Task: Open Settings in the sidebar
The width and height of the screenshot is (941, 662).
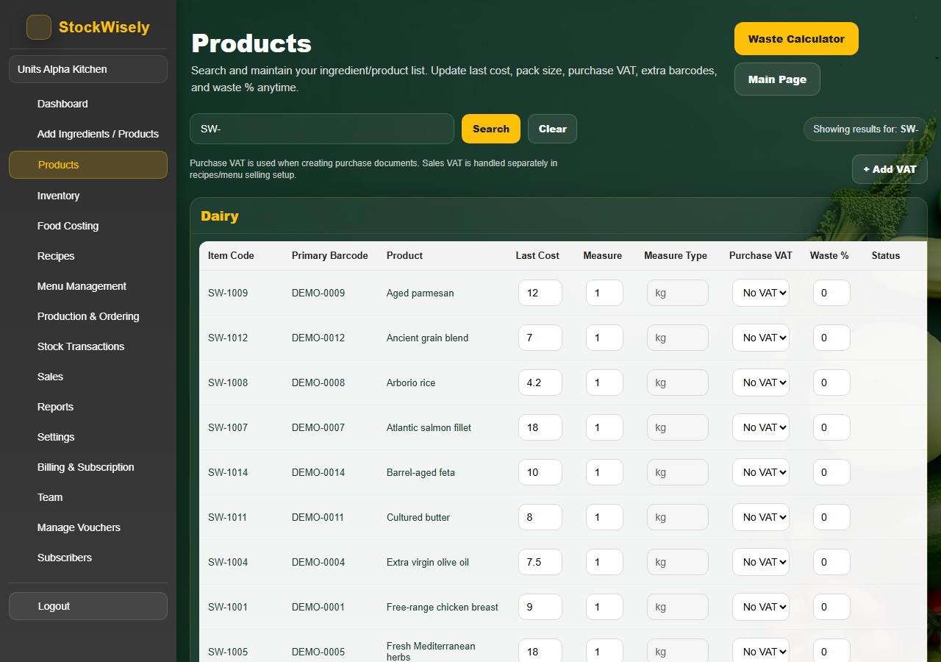Action: 88,437
